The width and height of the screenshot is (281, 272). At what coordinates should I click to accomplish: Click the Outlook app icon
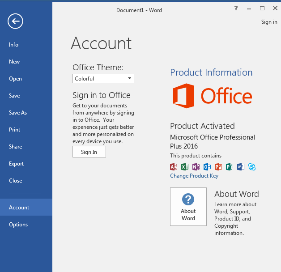click(x=207, y=167)
